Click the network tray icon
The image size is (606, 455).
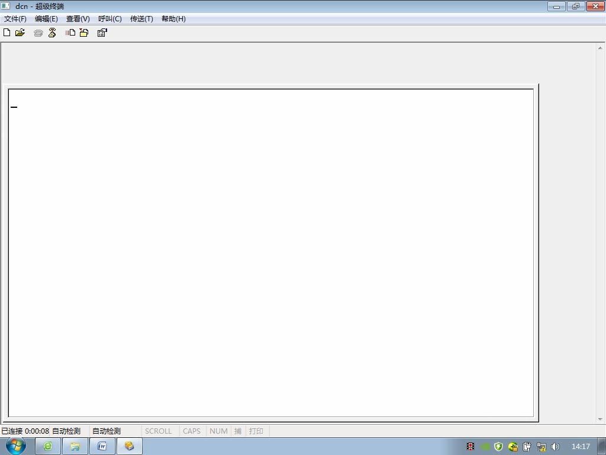[541, 447]
